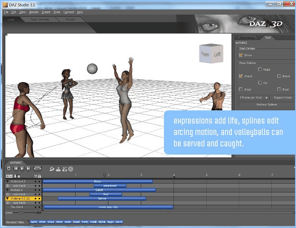
Task: Jump to previous frame in aniMate2
Action: click(16, 169)
